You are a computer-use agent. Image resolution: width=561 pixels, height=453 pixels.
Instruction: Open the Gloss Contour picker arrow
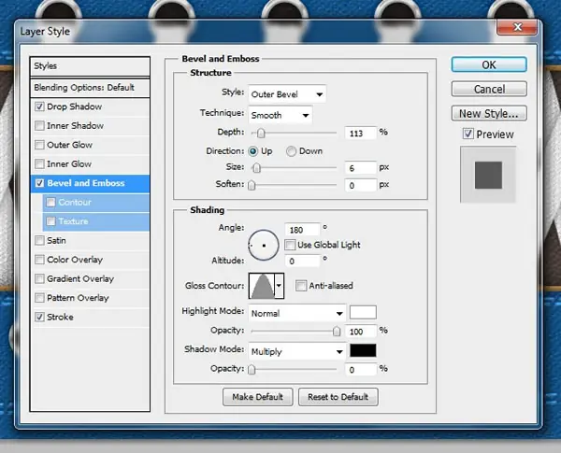pyautogui.click(x=279, y=286)
